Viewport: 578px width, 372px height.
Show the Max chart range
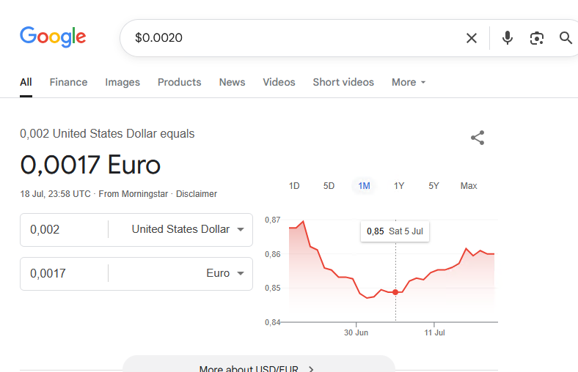469,186
